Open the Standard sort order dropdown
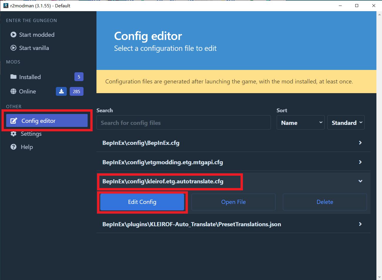382x280 pixels. (x=346, y=123)
